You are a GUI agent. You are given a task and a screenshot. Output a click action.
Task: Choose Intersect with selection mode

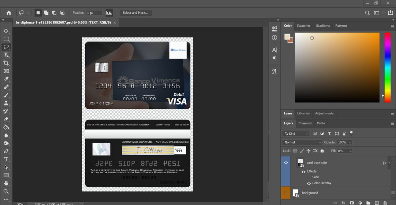click(x=62, y=13)
